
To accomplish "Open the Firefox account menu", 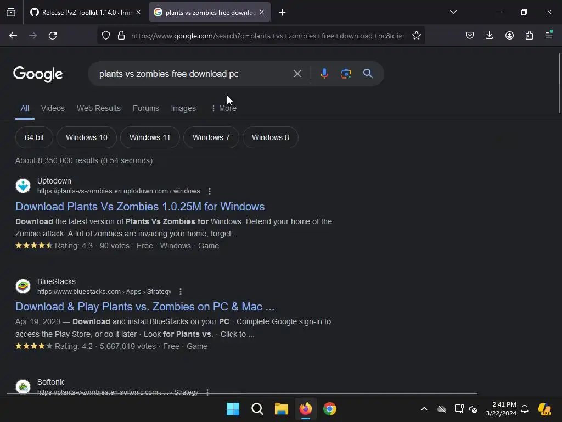I will click(509, 36).
